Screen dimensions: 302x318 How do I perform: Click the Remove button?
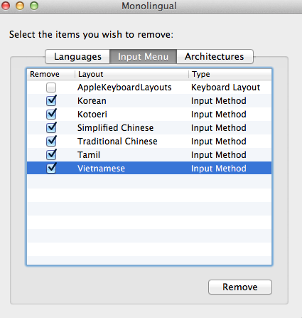(x=240, y=287)
